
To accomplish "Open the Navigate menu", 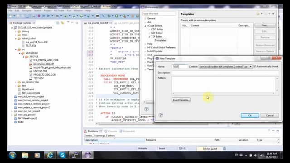I will (x=26, y=10).
